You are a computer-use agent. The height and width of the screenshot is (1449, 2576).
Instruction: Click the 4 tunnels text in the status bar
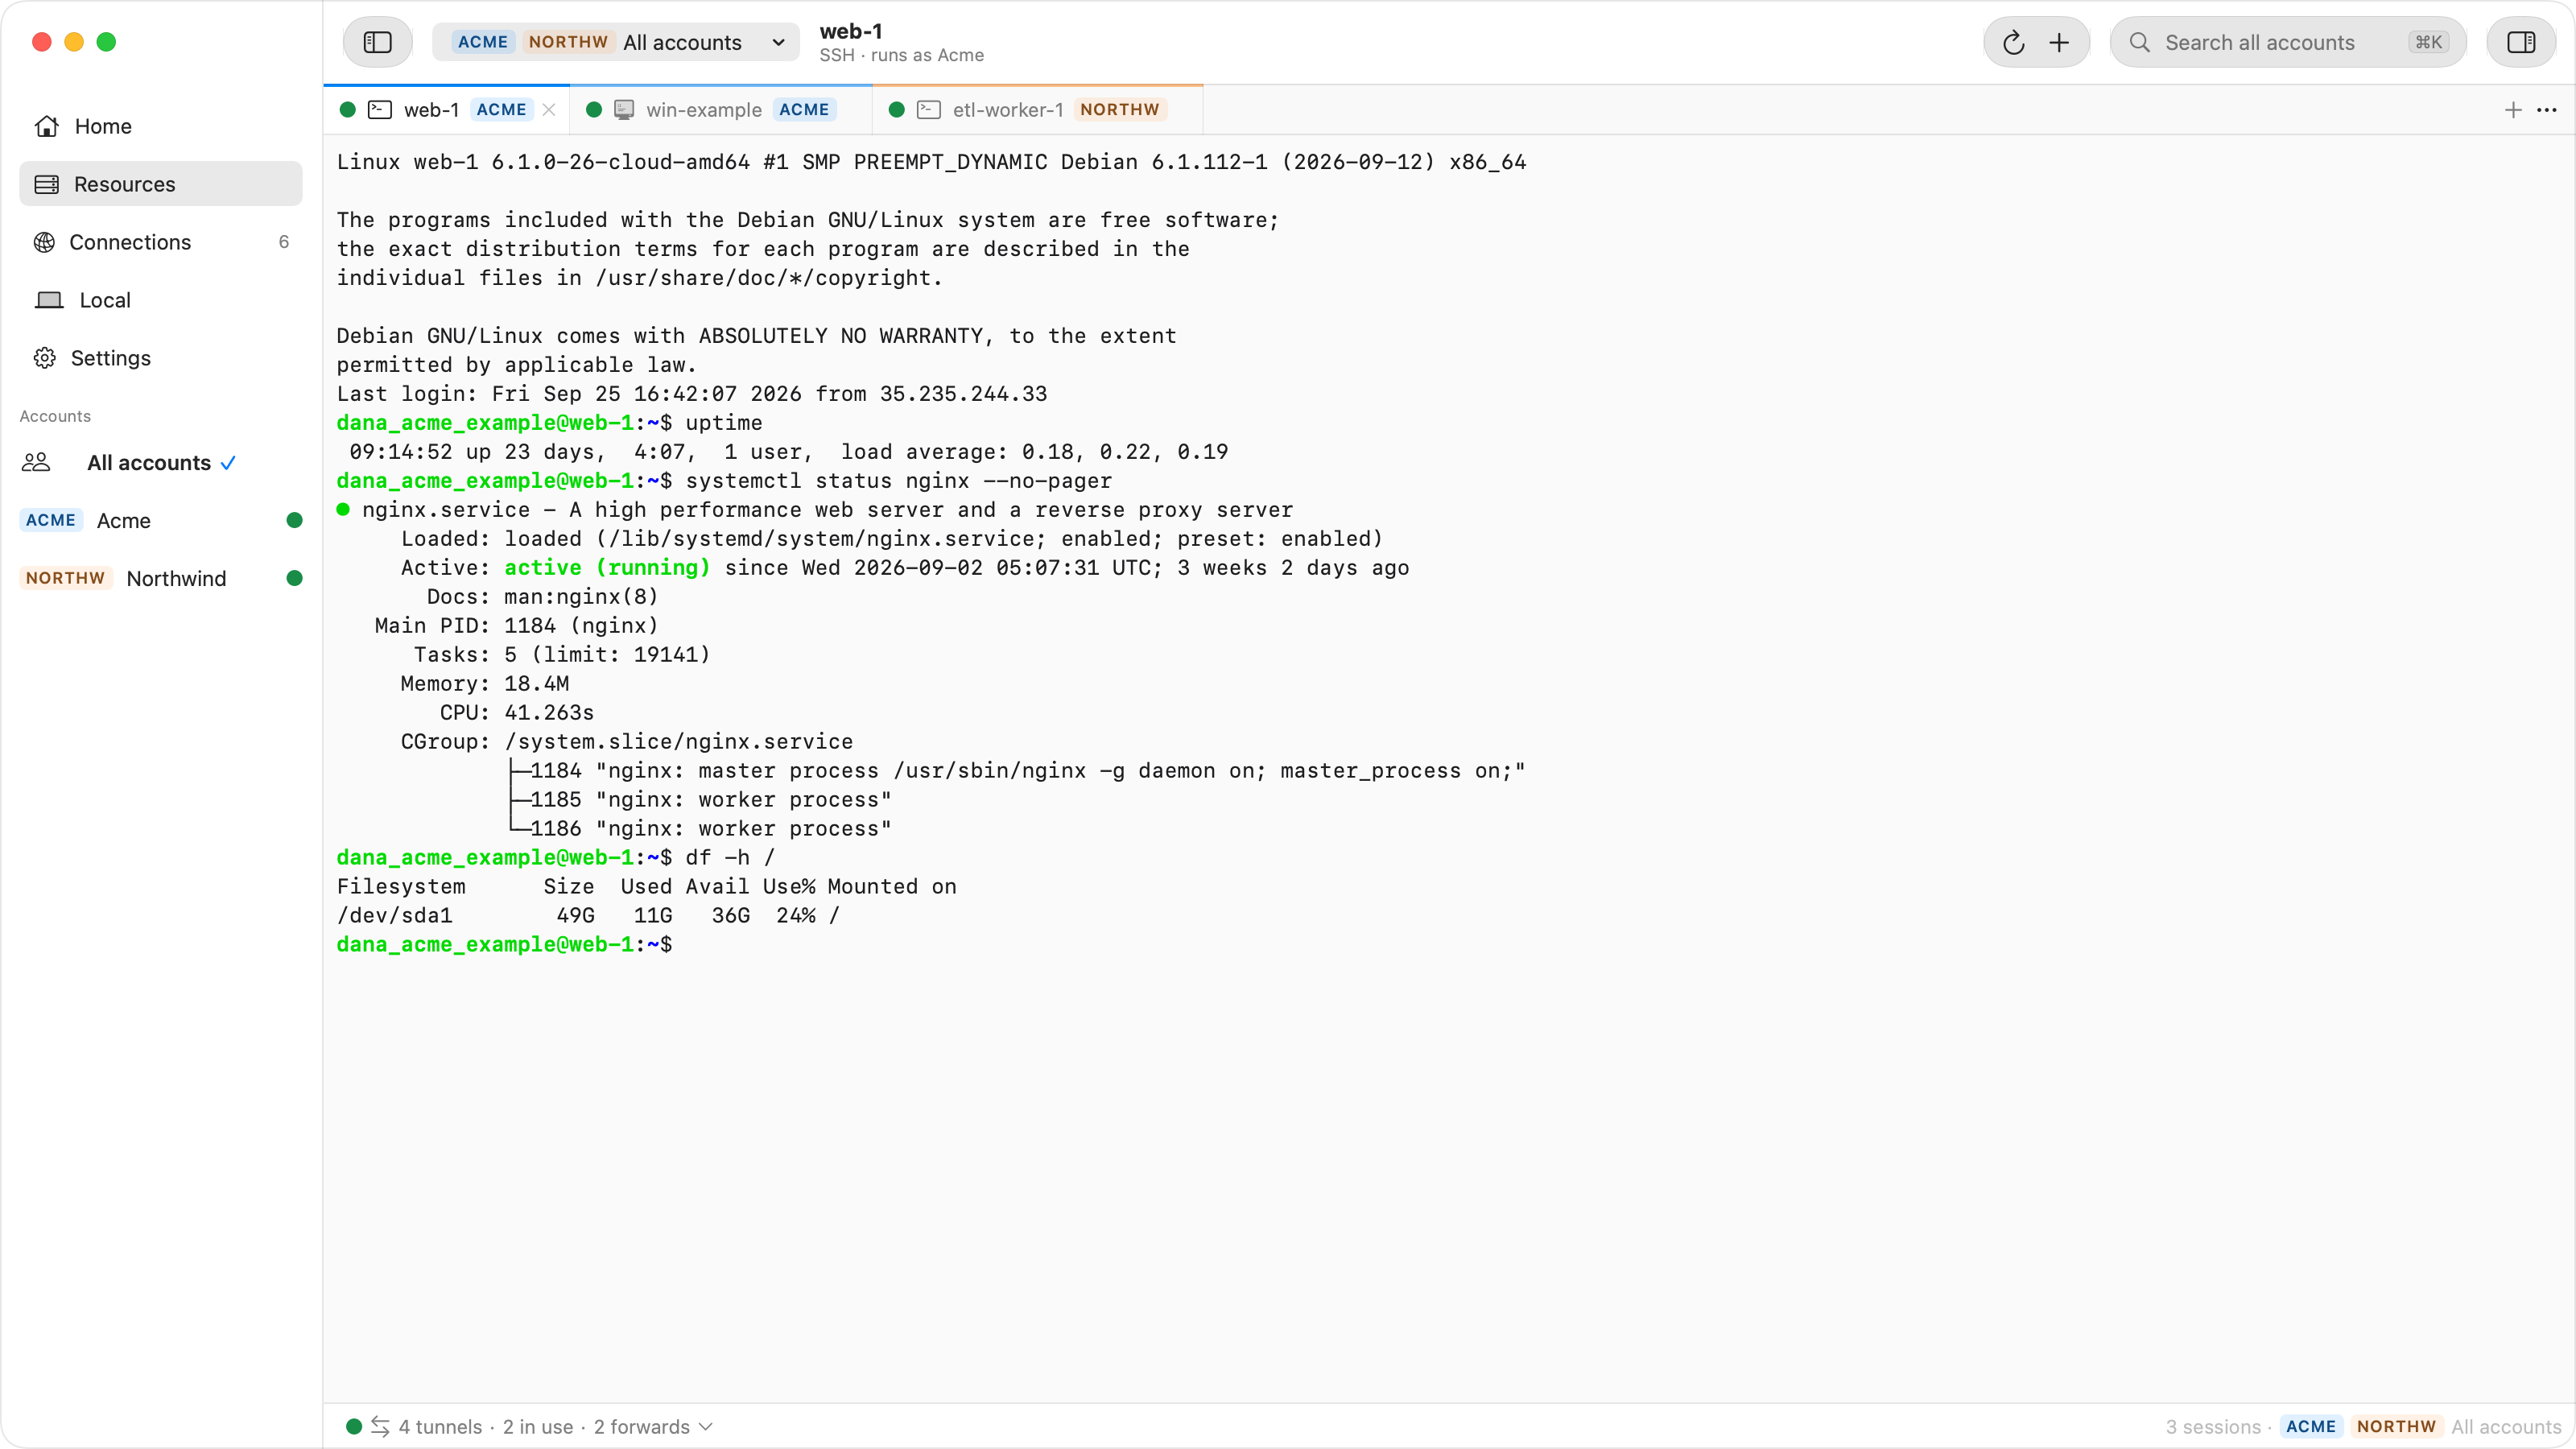coord(440,1426)
